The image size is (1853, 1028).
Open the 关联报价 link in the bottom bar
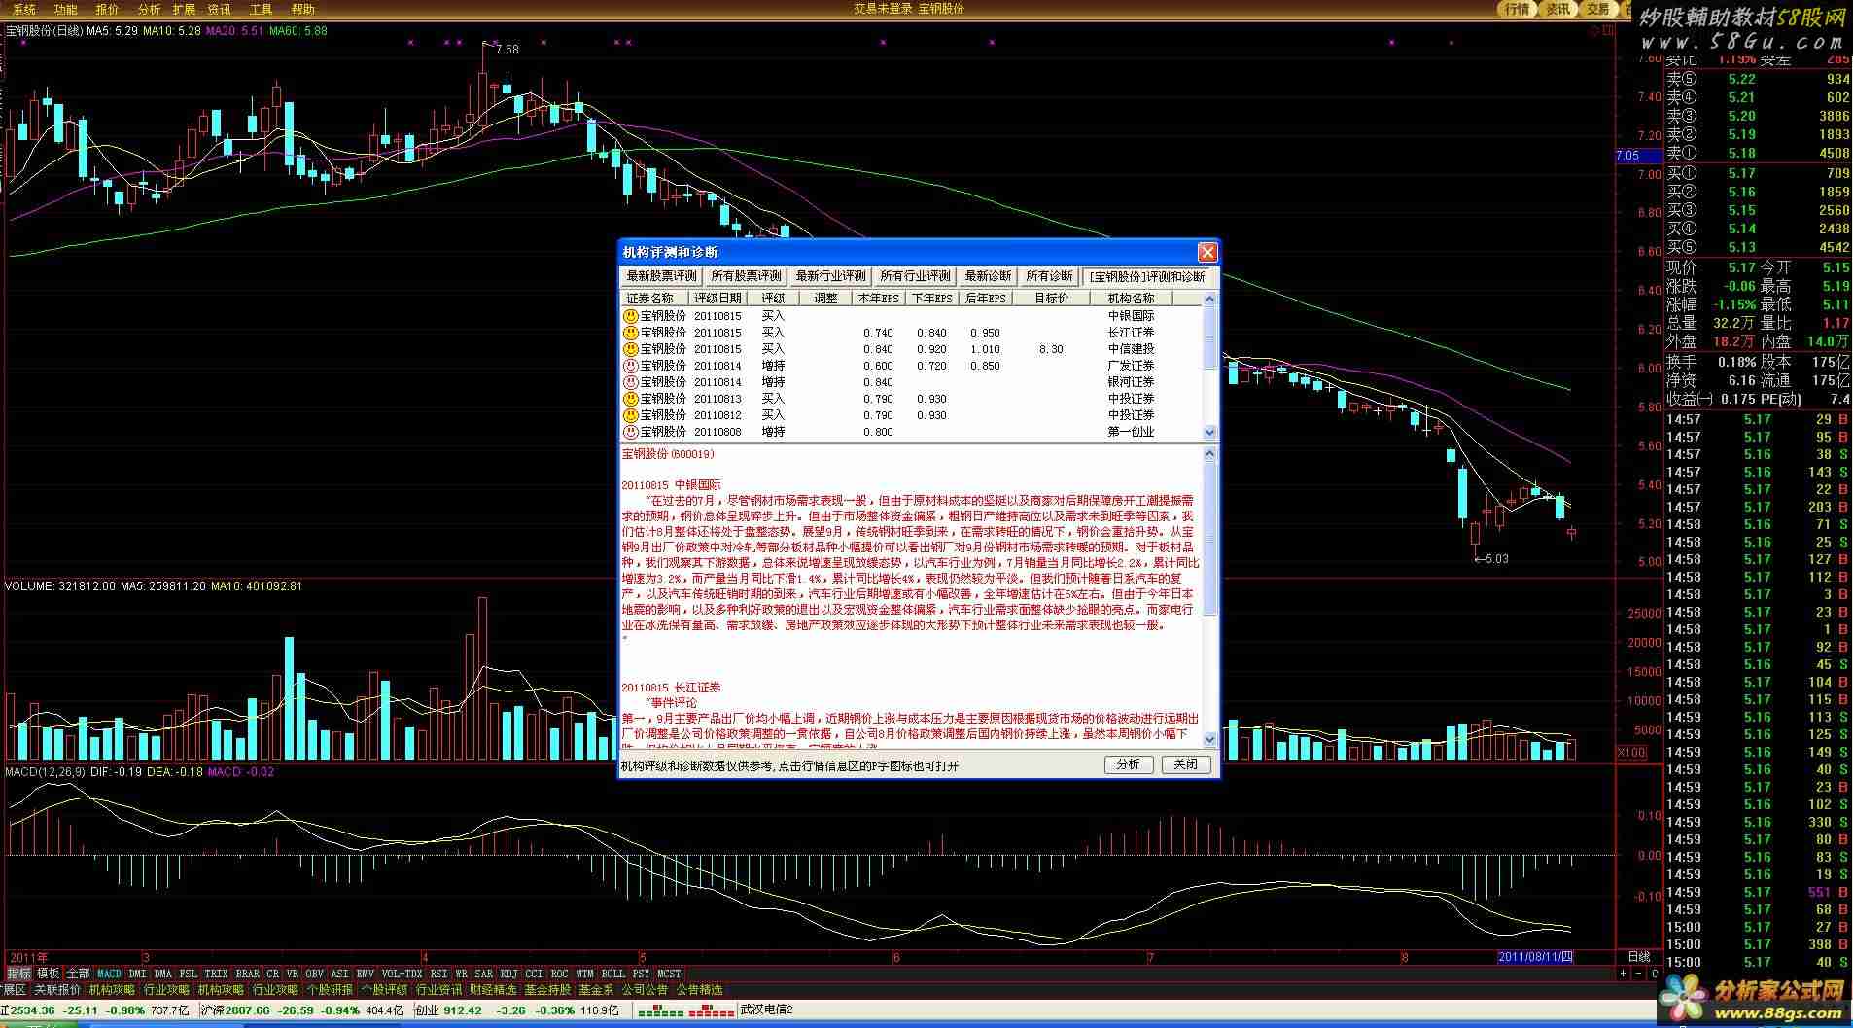[57, 990]
